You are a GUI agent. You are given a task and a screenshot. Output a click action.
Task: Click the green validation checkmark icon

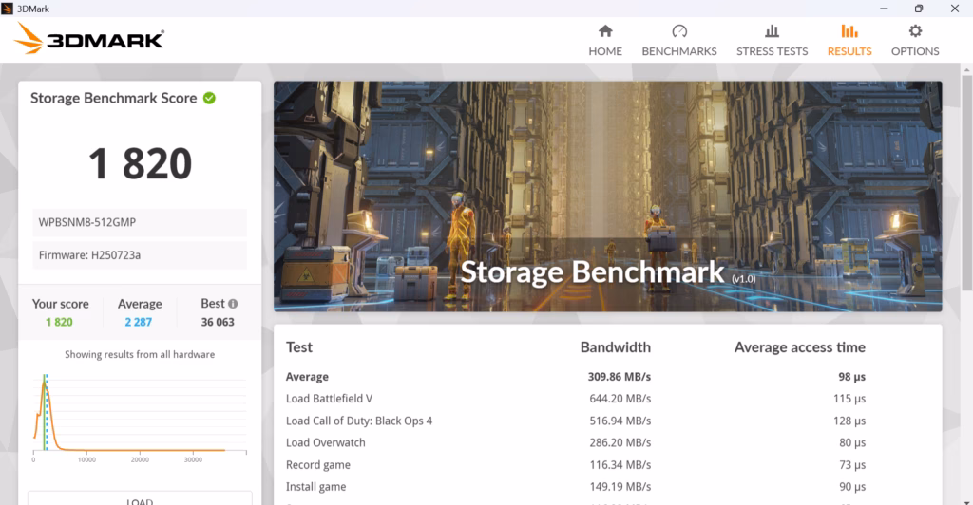[x=209, y=98]
